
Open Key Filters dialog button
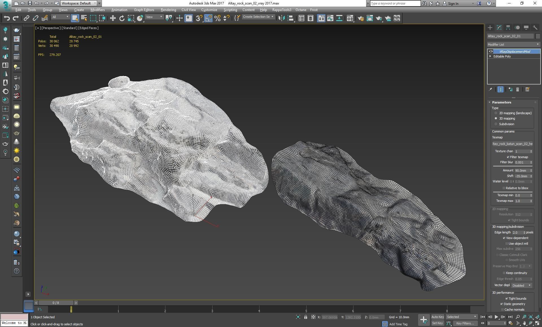pos(465,323)
